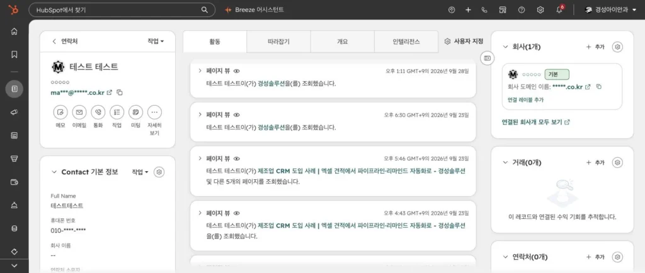Open the calling phone icon in top bar

point(484,10)
